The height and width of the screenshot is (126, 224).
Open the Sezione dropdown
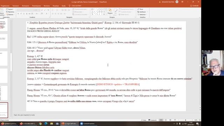[x=10, y=15]
